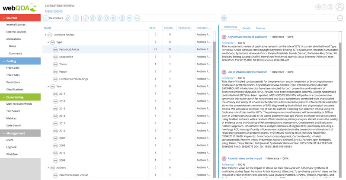346x180 pixels.
Task: Select the Conference Proceedings row
Action: point(128,79)
